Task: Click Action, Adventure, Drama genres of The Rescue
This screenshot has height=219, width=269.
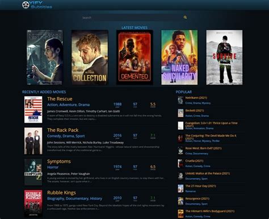Action: [68, 105]
